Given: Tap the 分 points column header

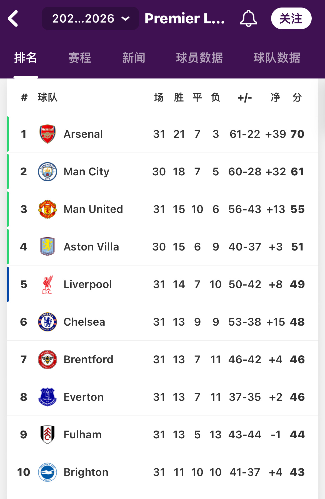Looking at the screenshot, I should pyautogui.click(x=297, y=98).
